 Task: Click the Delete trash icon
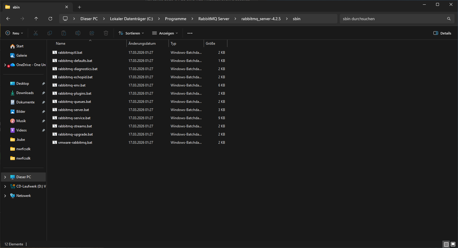click(x=106, y=33)
